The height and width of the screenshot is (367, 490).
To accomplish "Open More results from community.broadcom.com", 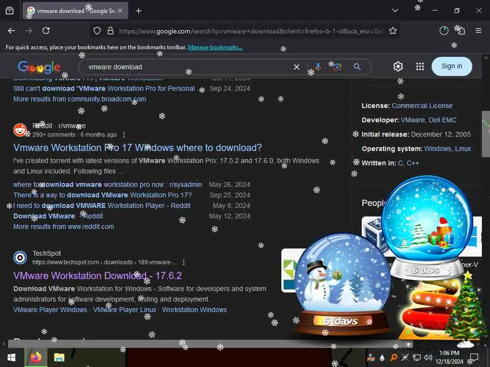I will 79,99.
